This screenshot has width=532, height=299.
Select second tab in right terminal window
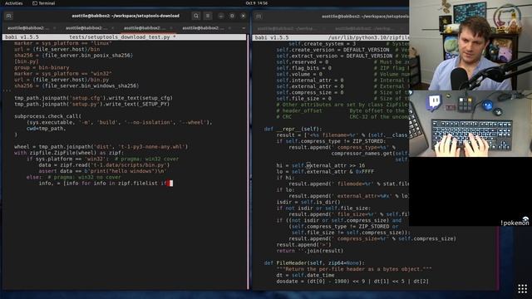pyautogui.click(x=364, y=29)
